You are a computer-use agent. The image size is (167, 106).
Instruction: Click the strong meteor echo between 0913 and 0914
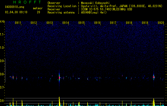(59, 78)
